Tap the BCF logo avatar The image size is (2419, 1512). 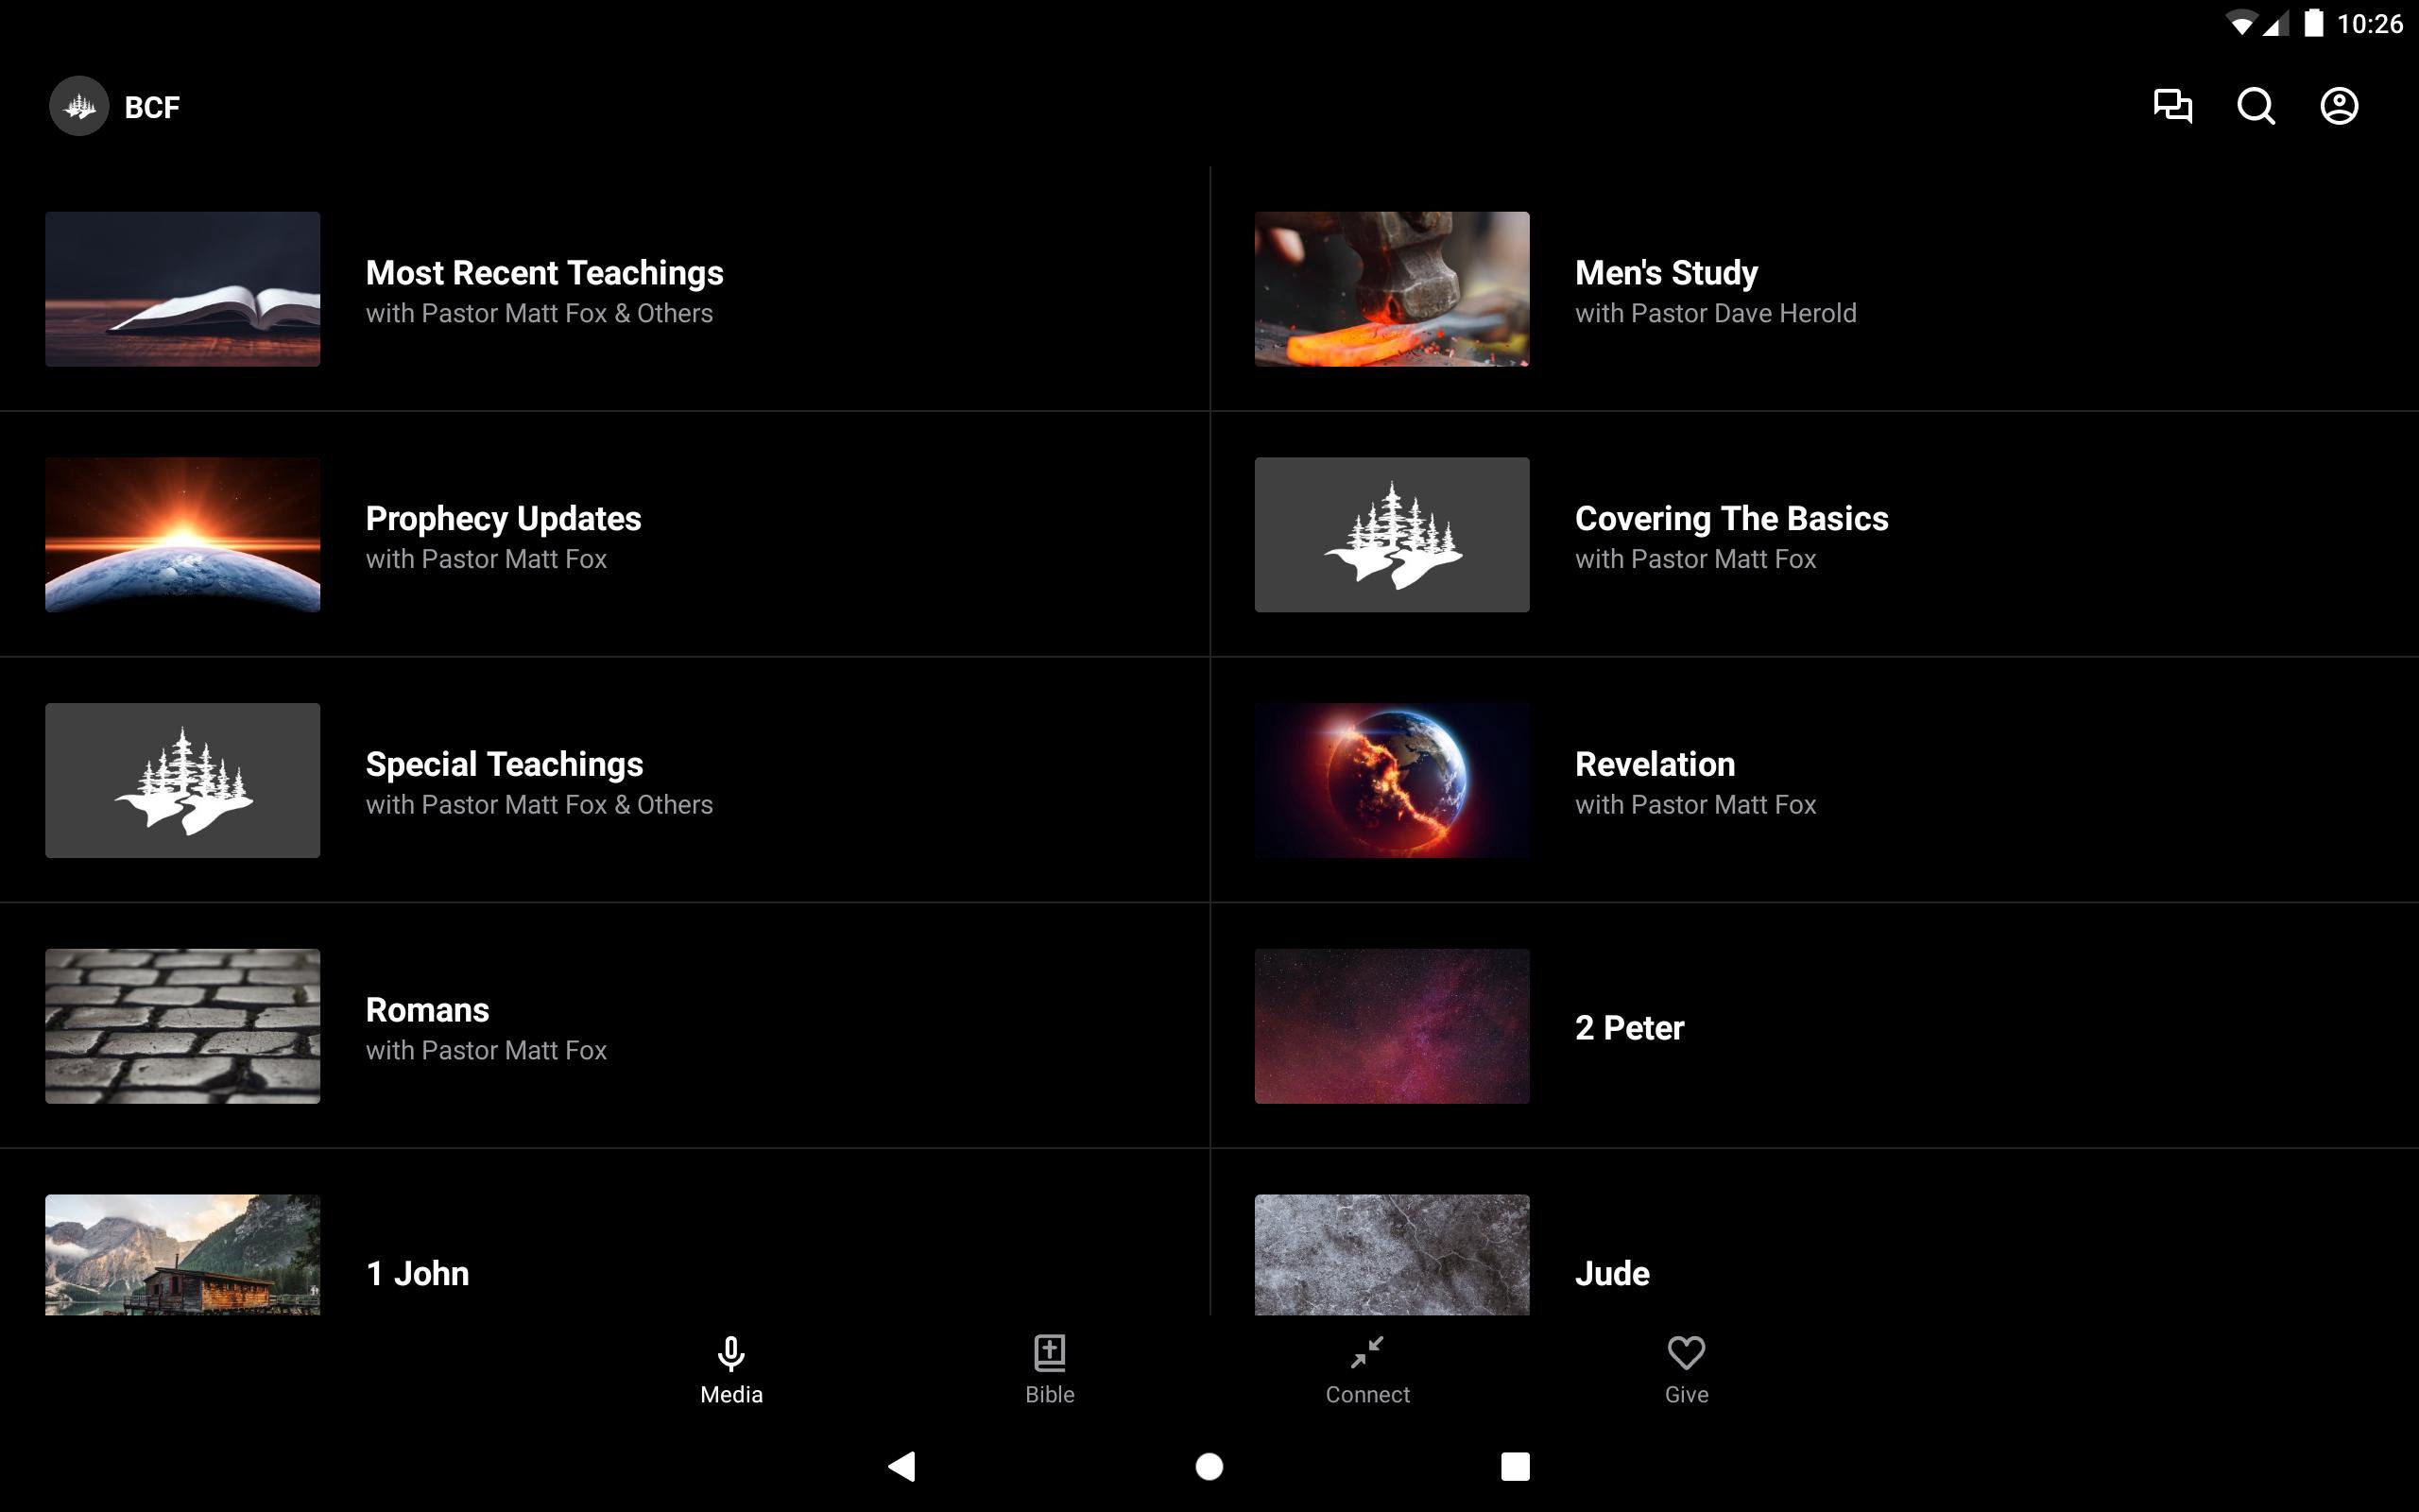point(79,106)
